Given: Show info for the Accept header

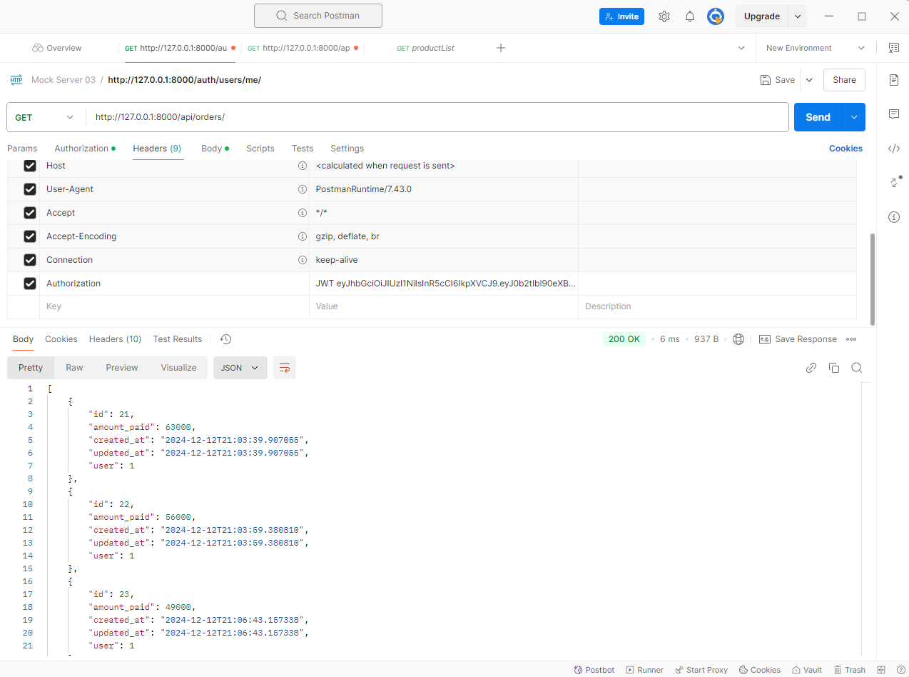Looking at the screenshot, I should coord(302,213).
